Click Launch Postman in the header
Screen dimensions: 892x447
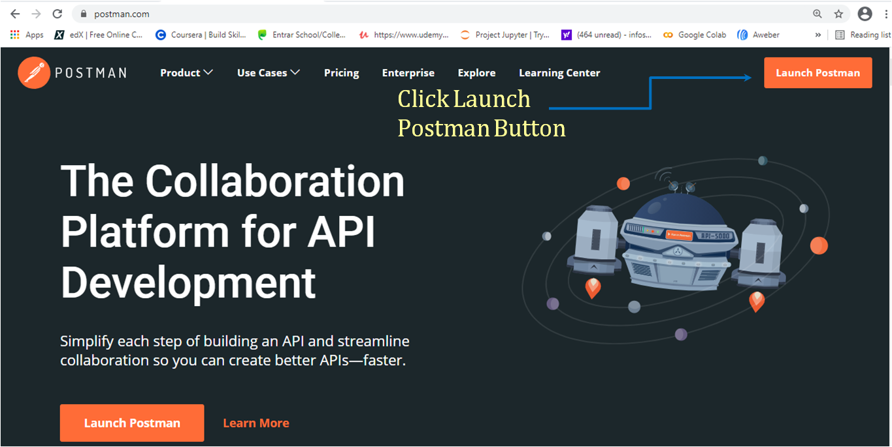tap(818, 72)
